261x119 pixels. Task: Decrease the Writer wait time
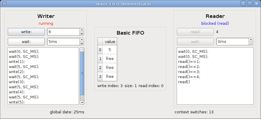point(82,44)
